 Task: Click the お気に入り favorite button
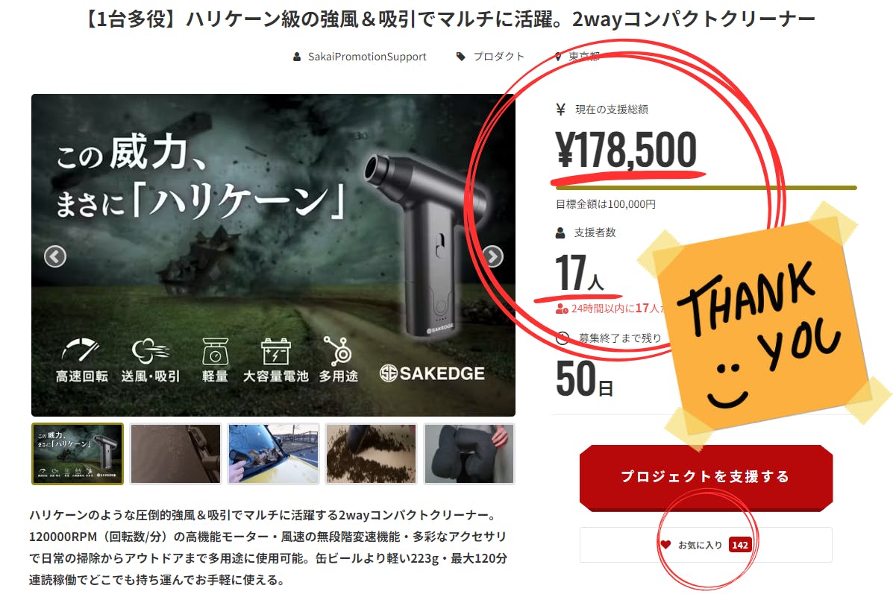tap(706, 545)
